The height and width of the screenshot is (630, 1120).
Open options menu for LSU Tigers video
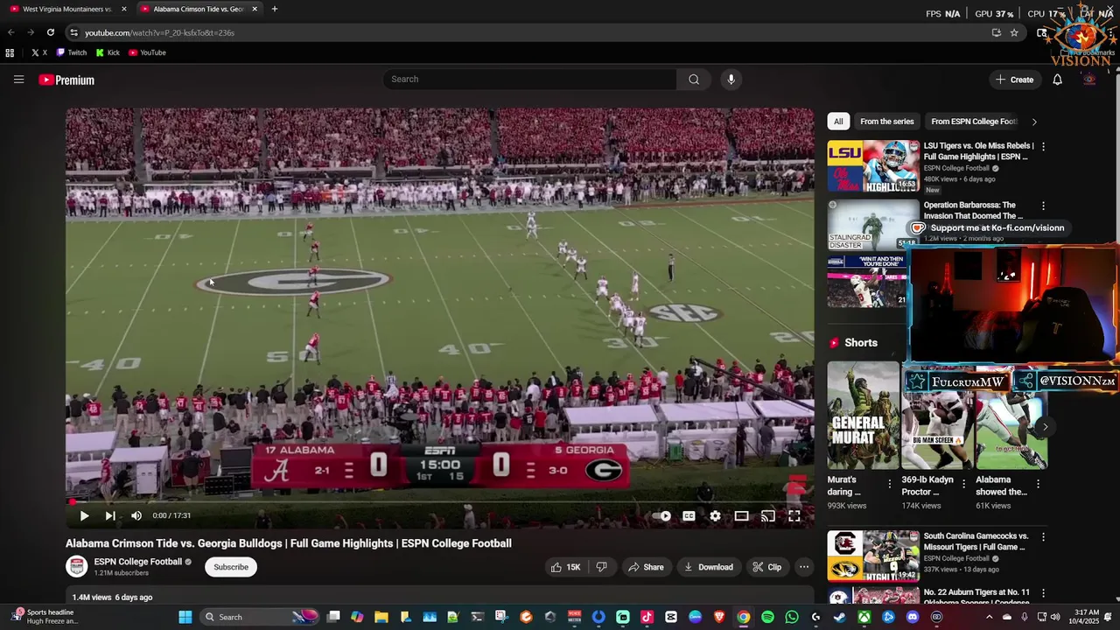pyautogui.click(x=1043, y=146)
